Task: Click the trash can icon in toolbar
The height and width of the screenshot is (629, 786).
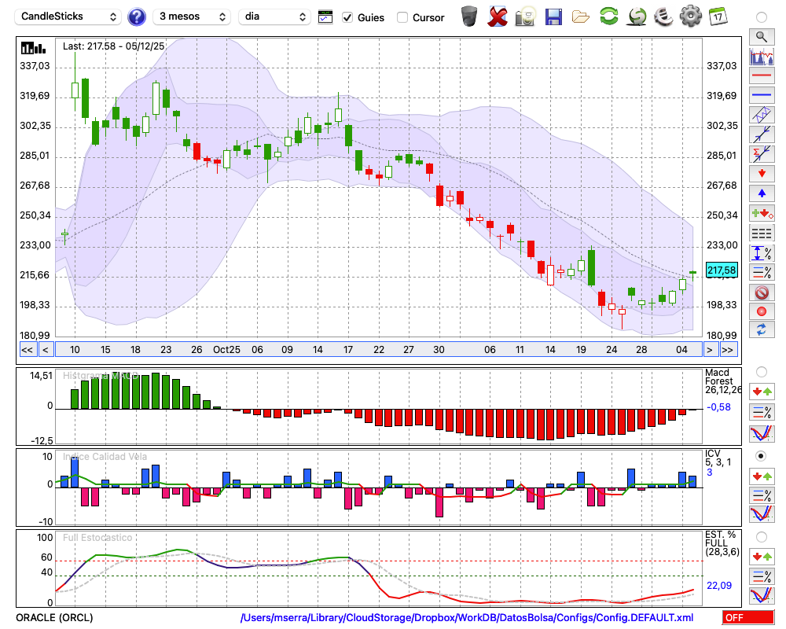Action: (x=469, y=17)
